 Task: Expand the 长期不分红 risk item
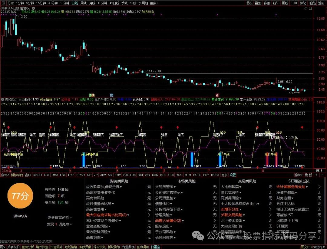(x=231, y=209)
